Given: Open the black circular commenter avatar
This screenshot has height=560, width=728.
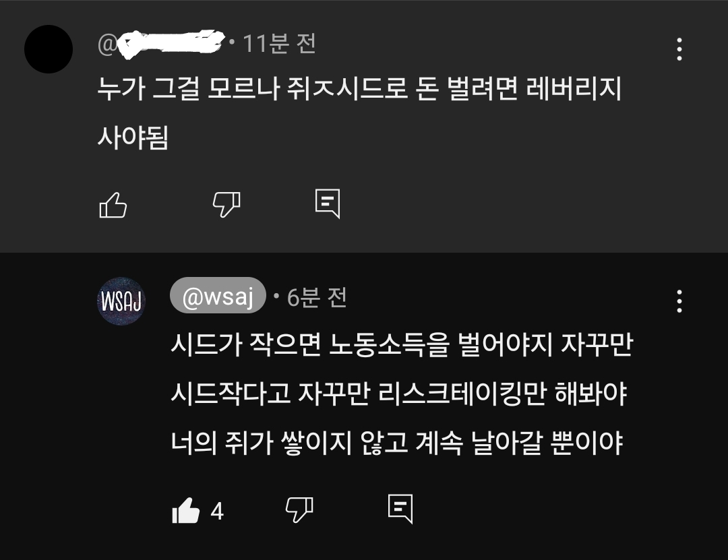Looking at the screenshot, I should 49,49.
